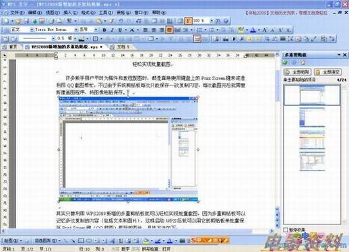Open the clipboard pane title dropdown arrow

point(339,55)
